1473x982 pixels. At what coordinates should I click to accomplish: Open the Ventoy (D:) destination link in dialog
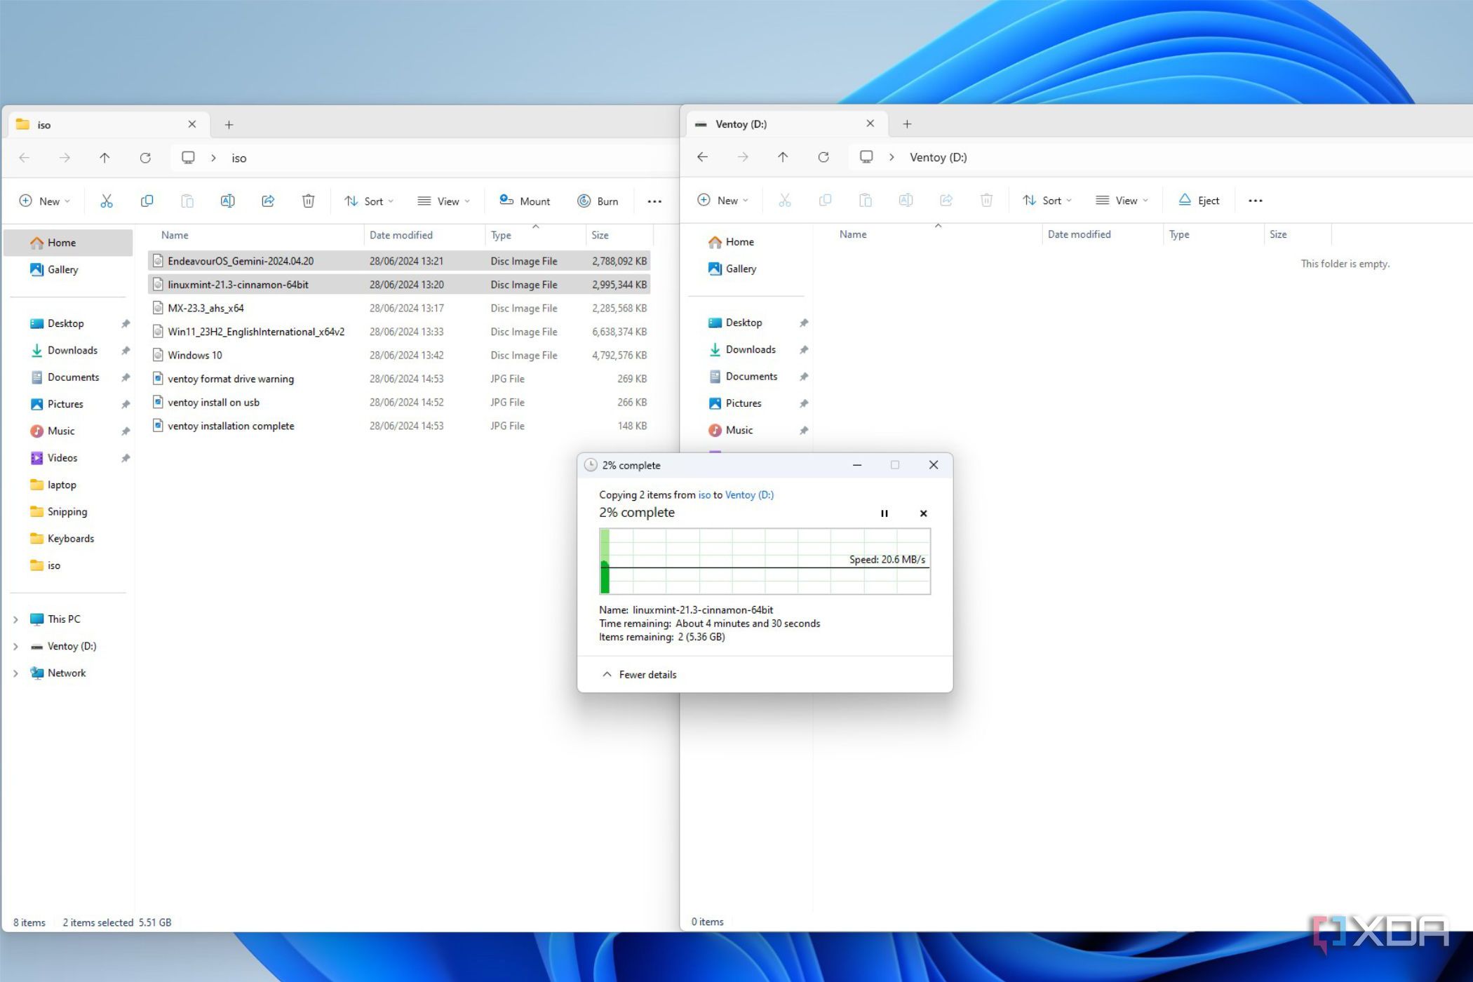pyautogui.click(x=749, y=495)
